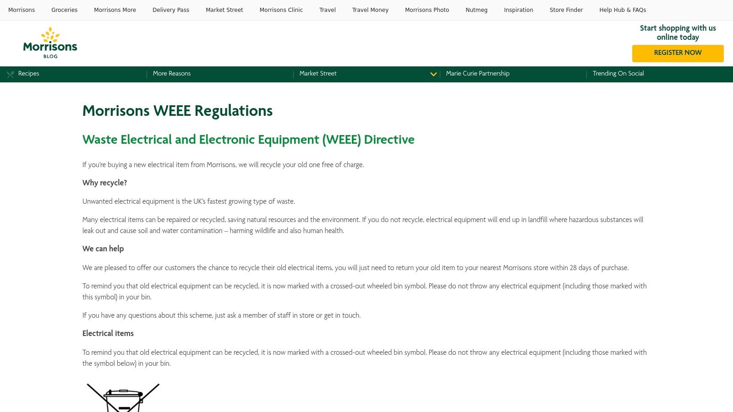
Task: Open the More Reasons section
Action: tap(172, 74)
